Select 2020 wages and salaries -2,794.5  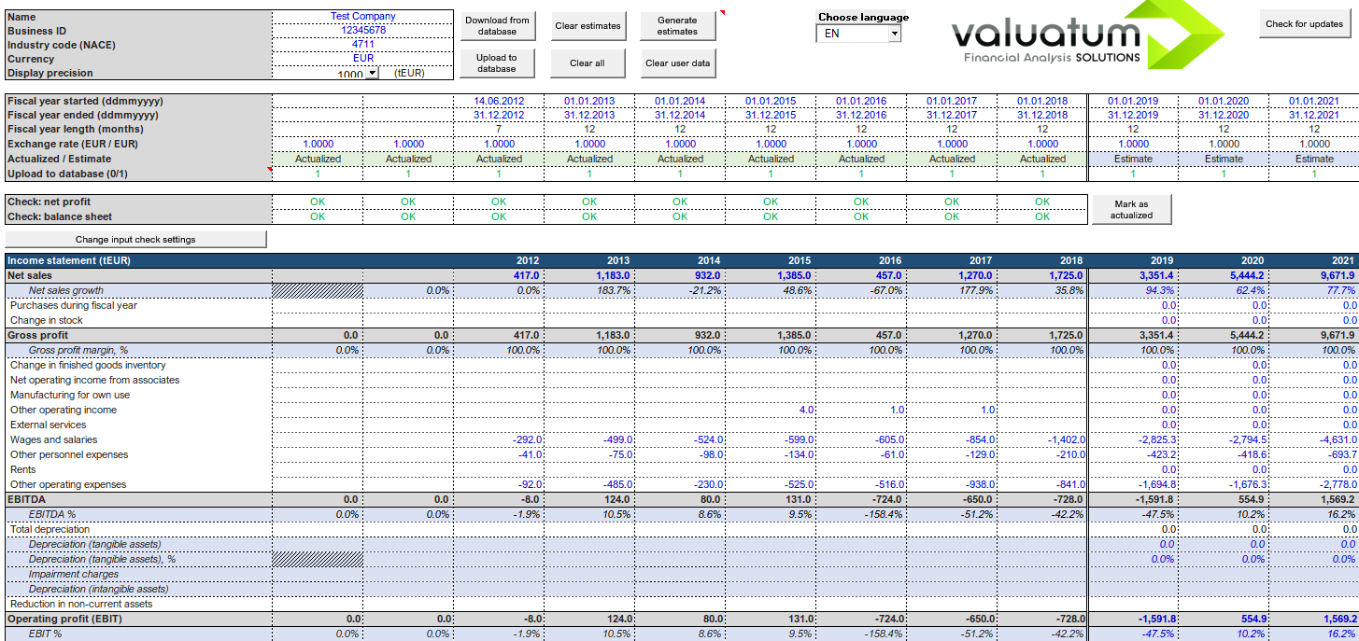tap(1224, 440)
